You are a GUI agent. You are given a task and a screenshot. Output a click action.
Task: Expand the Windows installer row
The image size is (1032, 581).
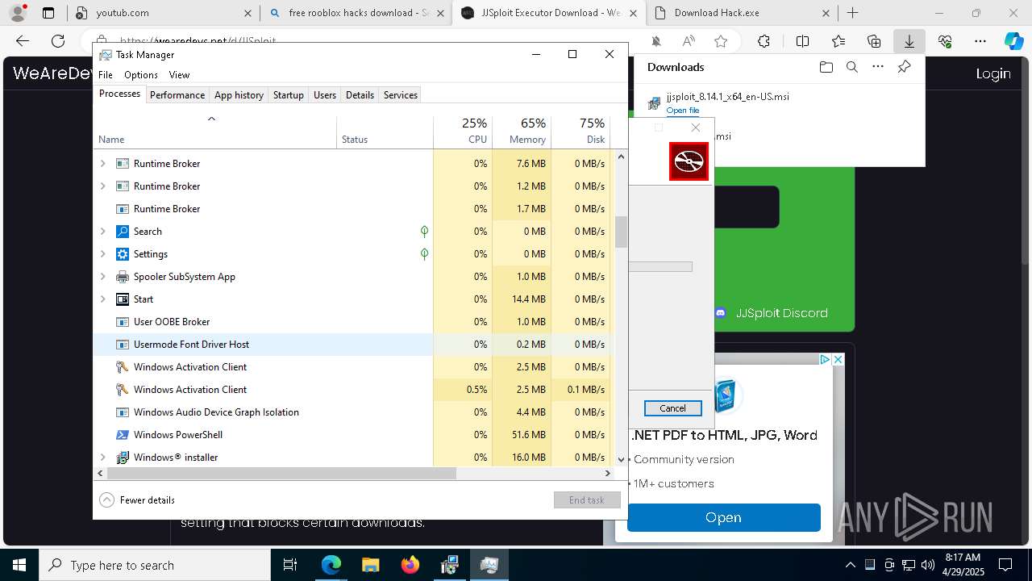pos(102,458)
